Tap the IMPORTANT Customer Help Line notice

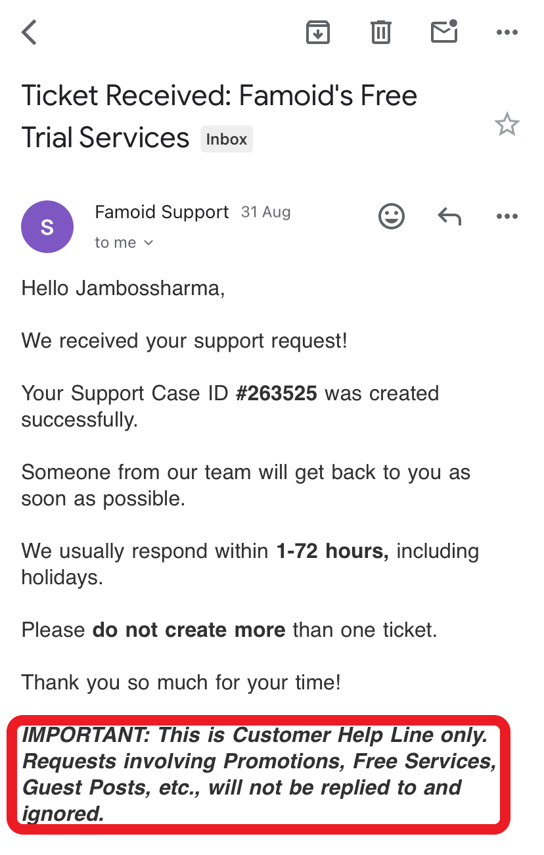click(259, 774)
